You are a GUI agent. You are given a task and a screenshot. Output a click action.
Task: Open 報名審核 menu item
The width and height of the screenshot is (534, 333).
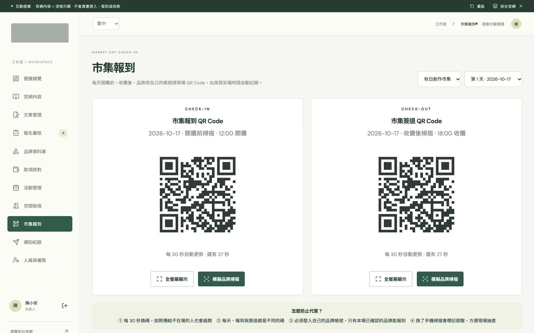click(x=40, y=133)
